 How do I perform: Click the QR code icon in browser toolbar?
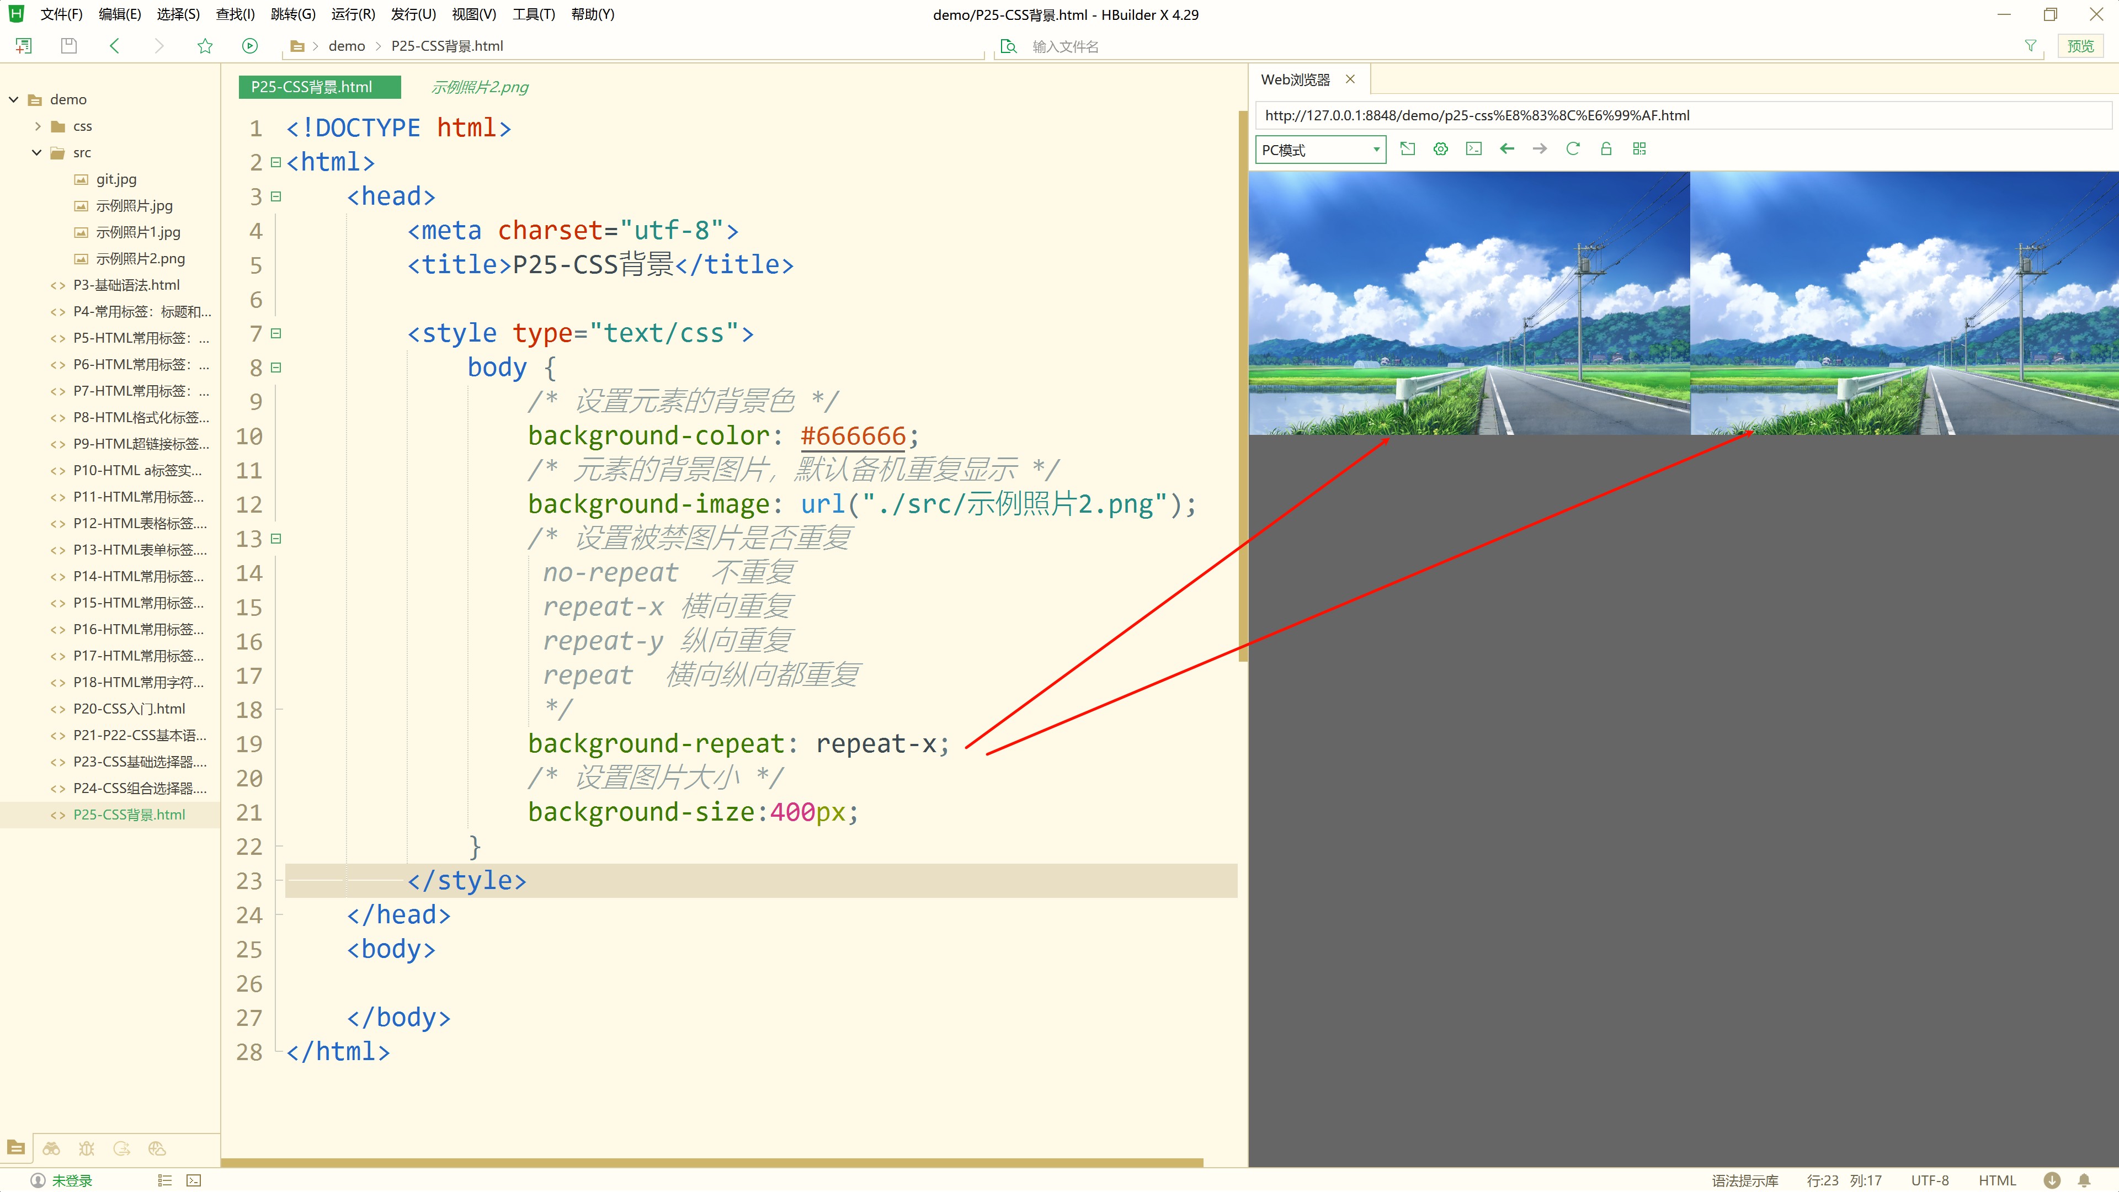[x=1639, y=149]
